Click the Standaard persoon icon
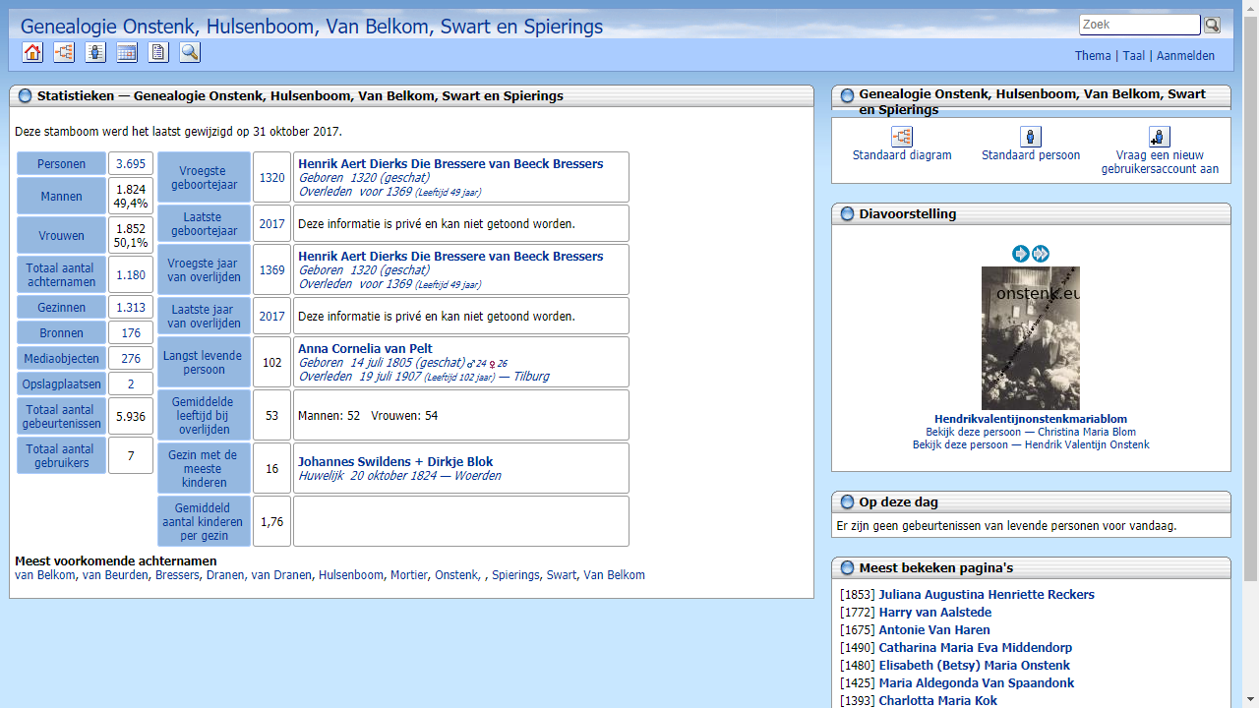Image resolution: width=1259 pixels, height=708 pixels. 1031,137
